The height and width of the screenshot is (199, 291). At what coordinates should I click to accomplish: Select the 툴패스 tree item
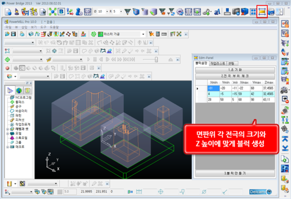coord(20,102)
